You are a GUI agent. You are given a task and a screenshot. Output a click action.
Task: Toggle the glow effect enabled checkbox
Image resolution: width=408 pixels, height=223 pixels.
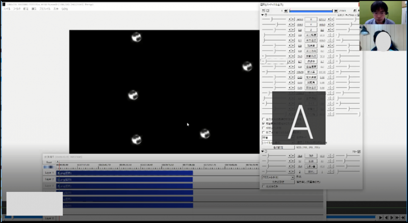click(x=359, y=151)
